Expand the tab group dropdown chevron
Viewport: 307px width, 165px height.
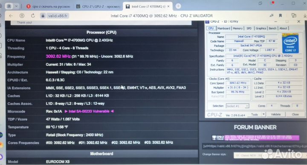pos(17,6)
